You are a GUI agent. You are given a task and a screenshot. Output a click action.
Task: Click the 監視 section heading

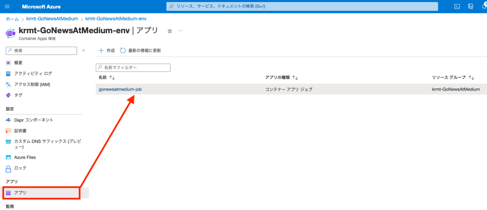[10, 206]
